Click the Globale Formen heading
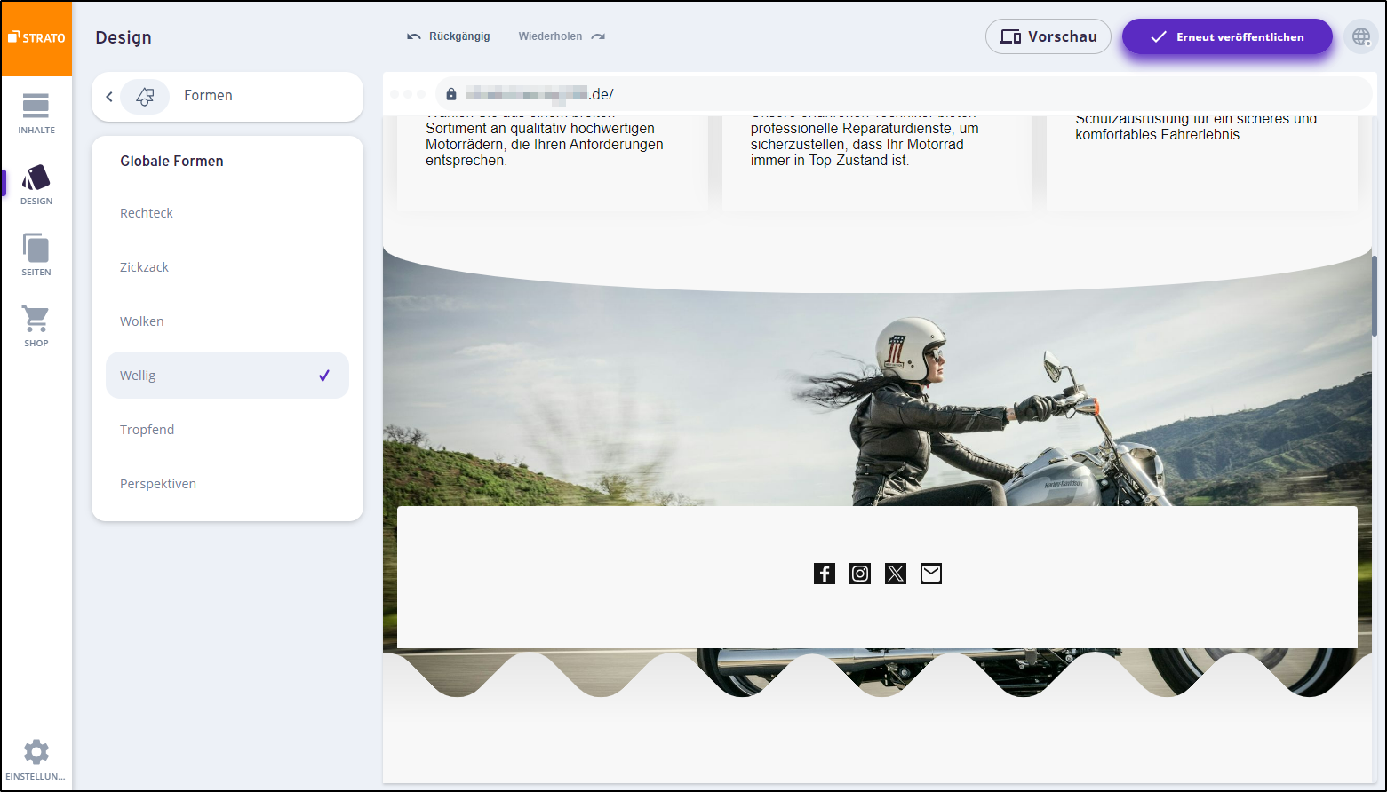 click(171, 161)
